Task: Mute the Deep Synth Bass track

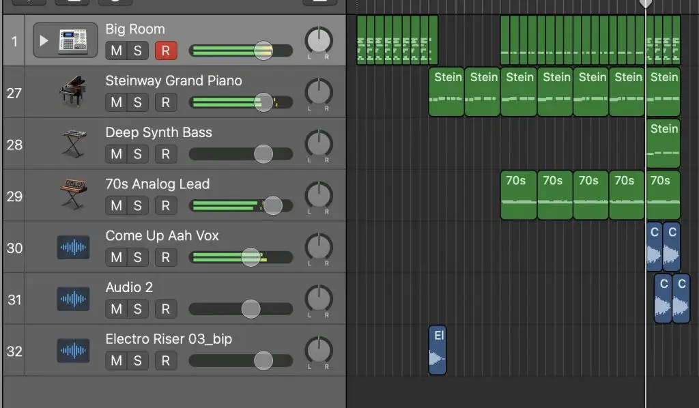Action: point(116,154)
